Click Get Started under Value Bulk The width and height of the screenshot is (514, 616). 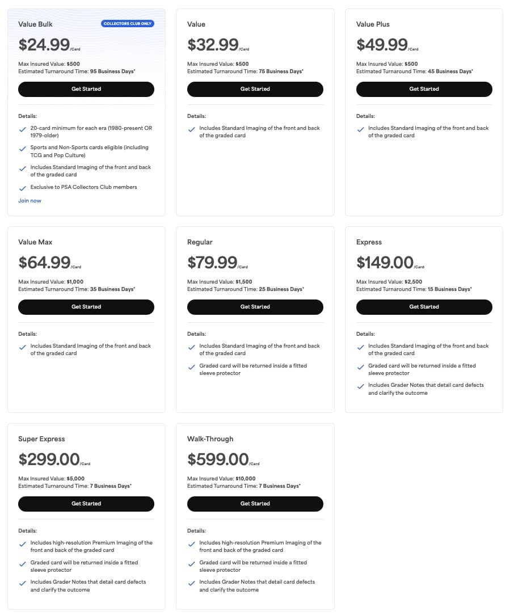[x=86, y=89]
